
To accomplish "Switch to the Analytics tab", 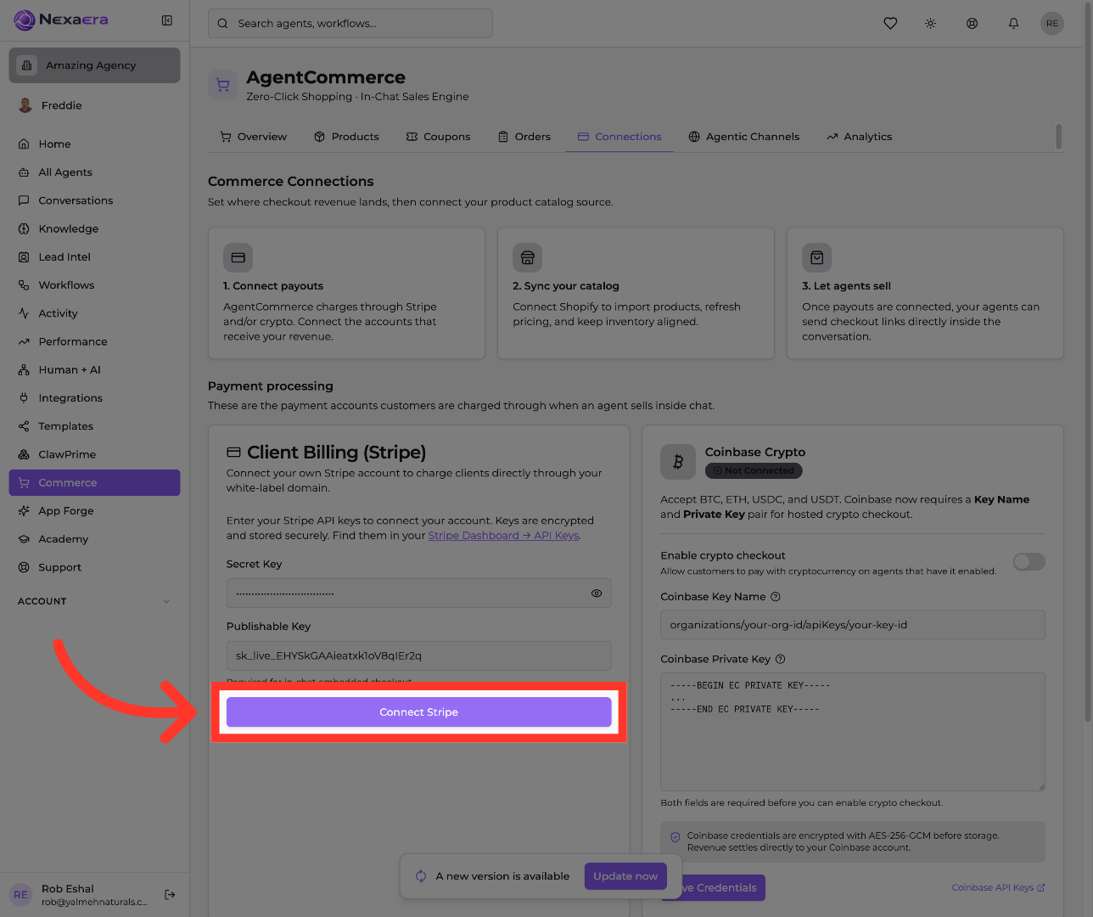I will 860,137.
